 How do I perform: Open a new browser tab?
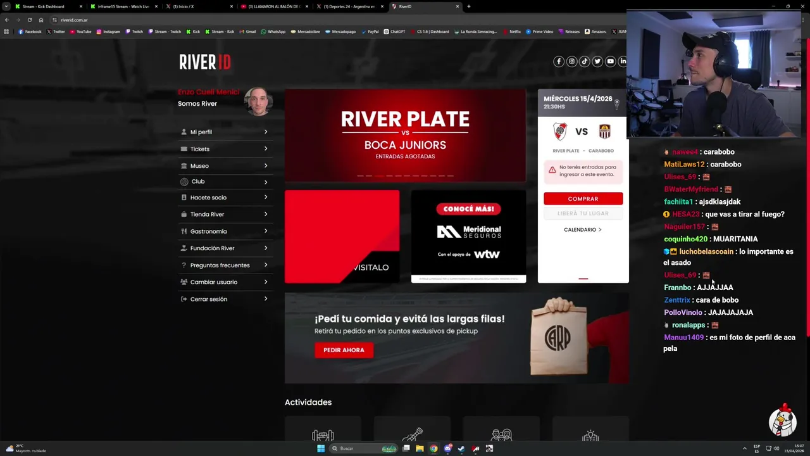point(468,6)
